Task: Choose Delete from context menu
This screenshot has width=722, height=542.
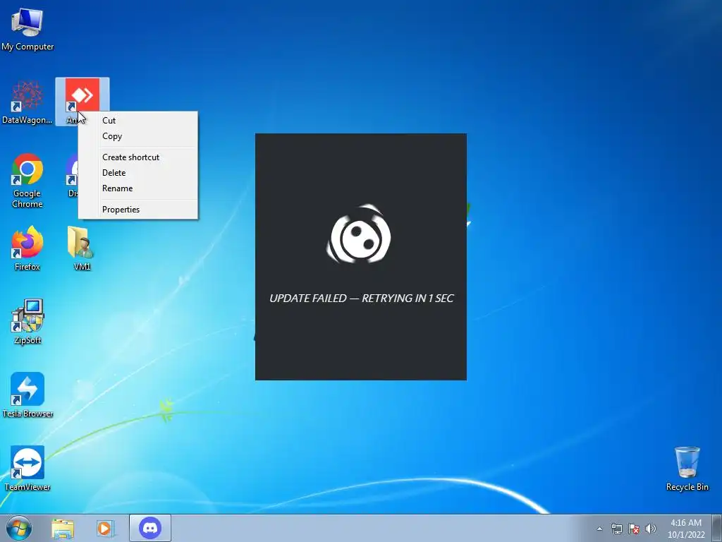Action: point(138,173)
